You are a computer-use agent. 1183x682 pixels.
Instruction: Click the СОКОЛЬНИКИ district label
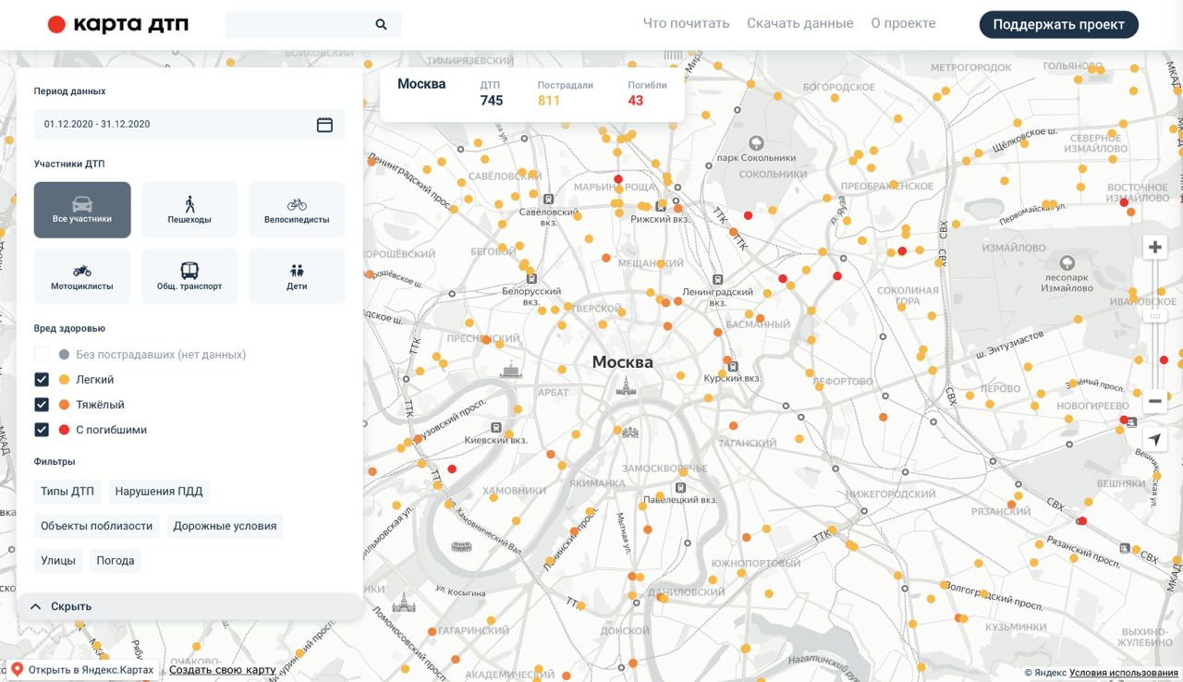[x=774, y=174]
